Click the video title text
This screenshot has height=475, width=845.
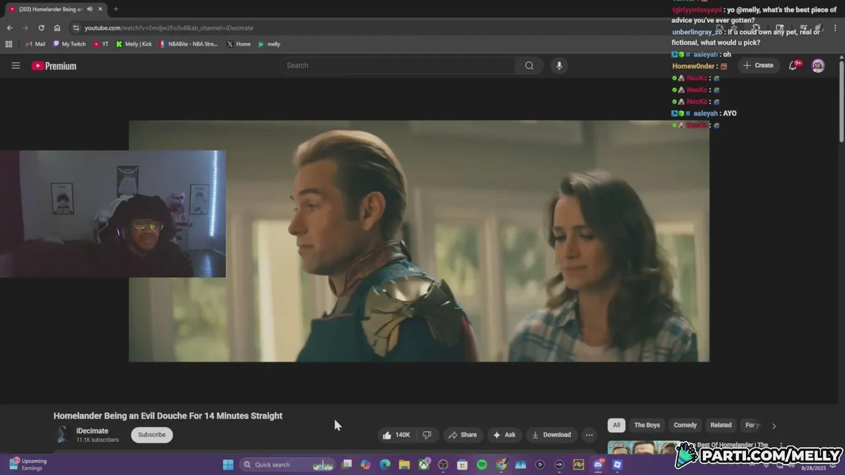click(168, 416)
